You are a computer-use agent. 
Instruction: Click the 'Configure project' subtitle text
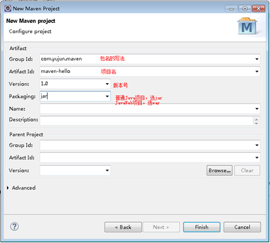30,32
